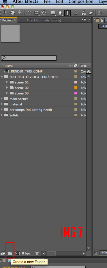
Task: Select the Pen tool
Action: (60, 13)
